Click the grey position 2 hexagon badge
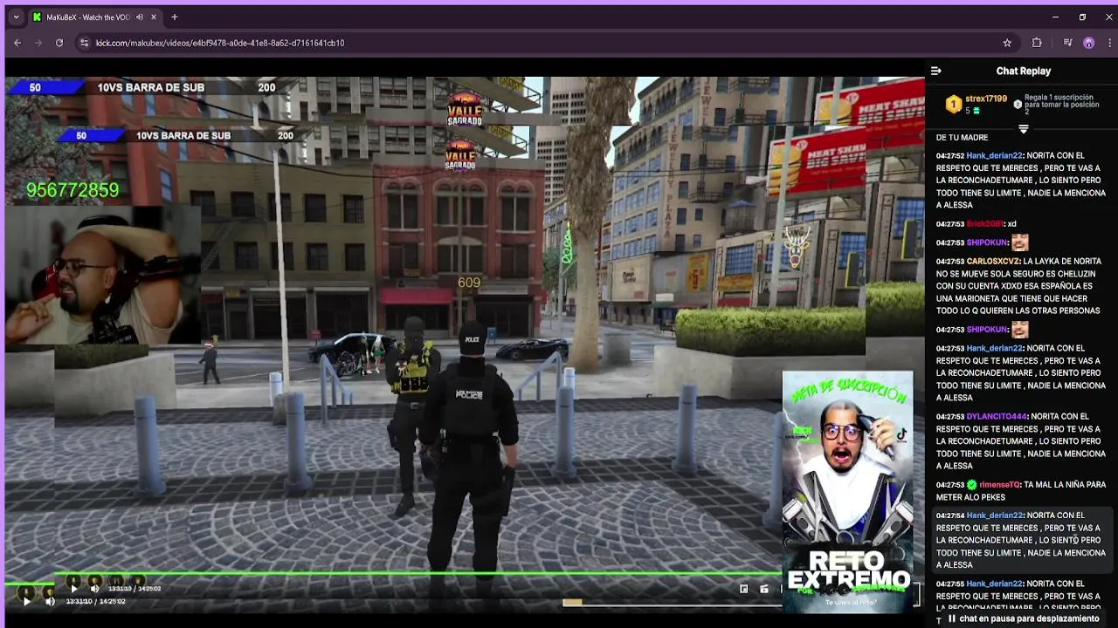 (x=1018, y=105)
